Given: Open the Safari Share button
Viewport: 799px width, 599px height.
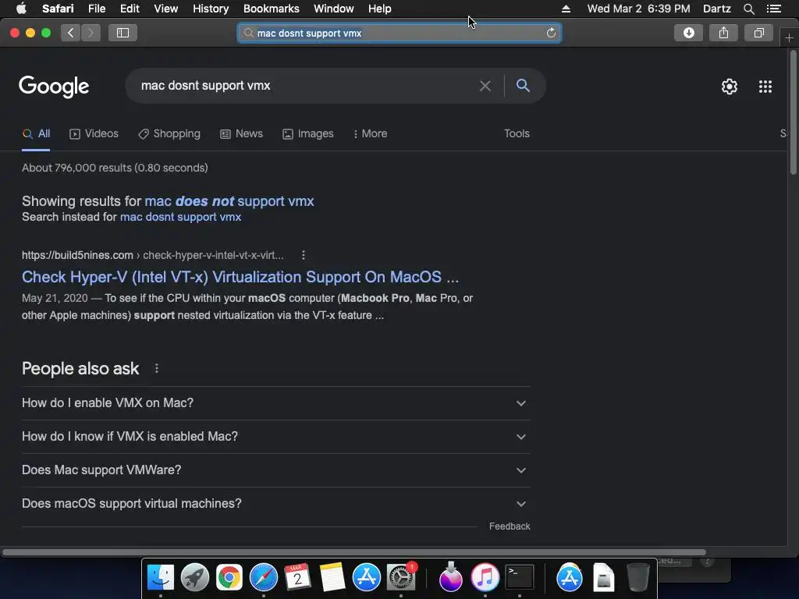Looking at the screenshot, I should click(x=723, y=33).
